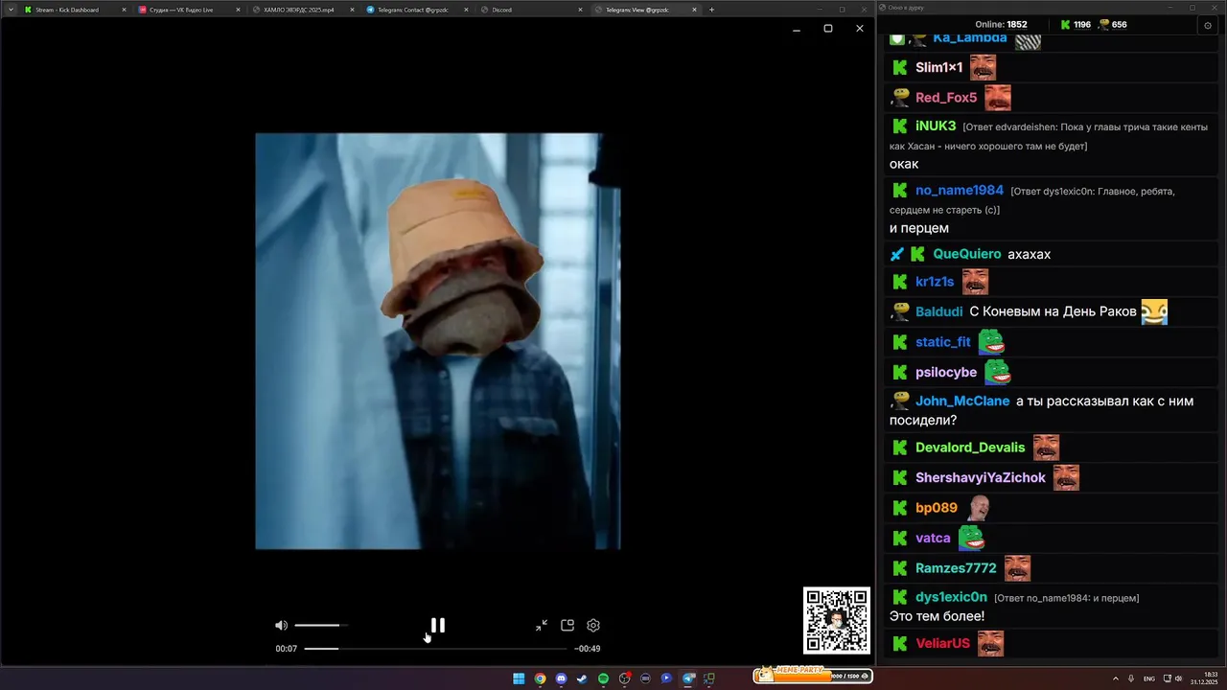Click the MEME PARTY progress widget
Image resolution: width=1227 pixels, height=690 pixels.
[812, 676]
